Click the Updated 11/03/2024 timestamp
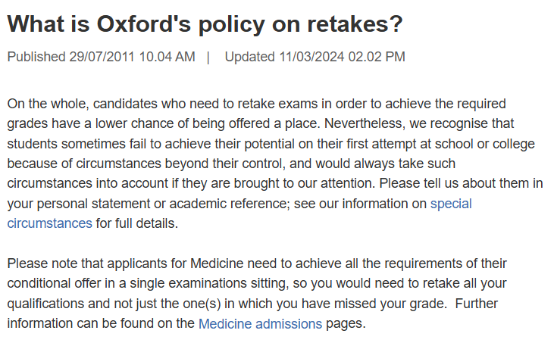The height and width of the screenshot is (346, 554). point(315,57)
